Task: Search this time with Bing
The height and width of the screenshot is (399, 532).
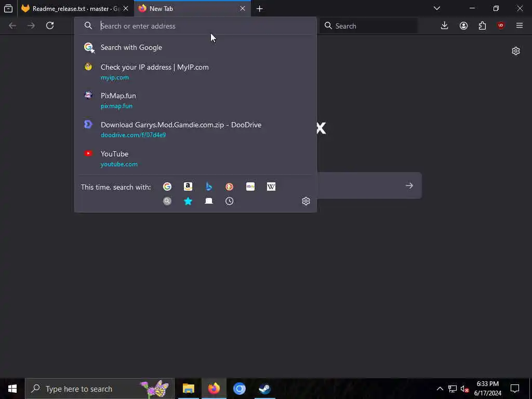Action: [209, 187]
